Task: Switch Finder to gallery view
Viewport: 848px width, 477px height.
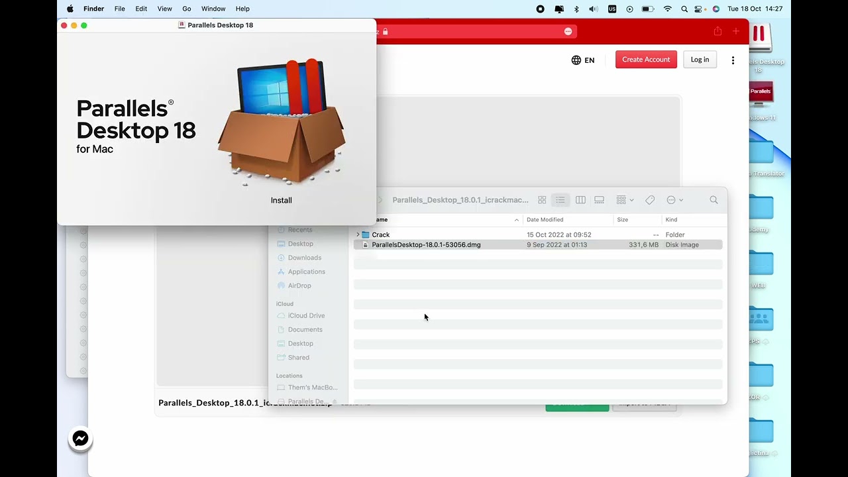Action: (x=599, y=200)
